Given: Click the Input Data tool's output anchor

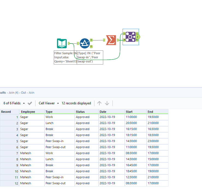Looking at the screenshot, I should (69, 43).
